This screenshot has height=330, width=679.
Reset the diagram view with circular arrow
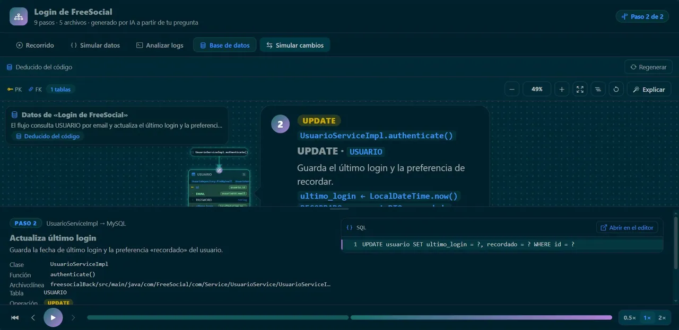[616, 90]
